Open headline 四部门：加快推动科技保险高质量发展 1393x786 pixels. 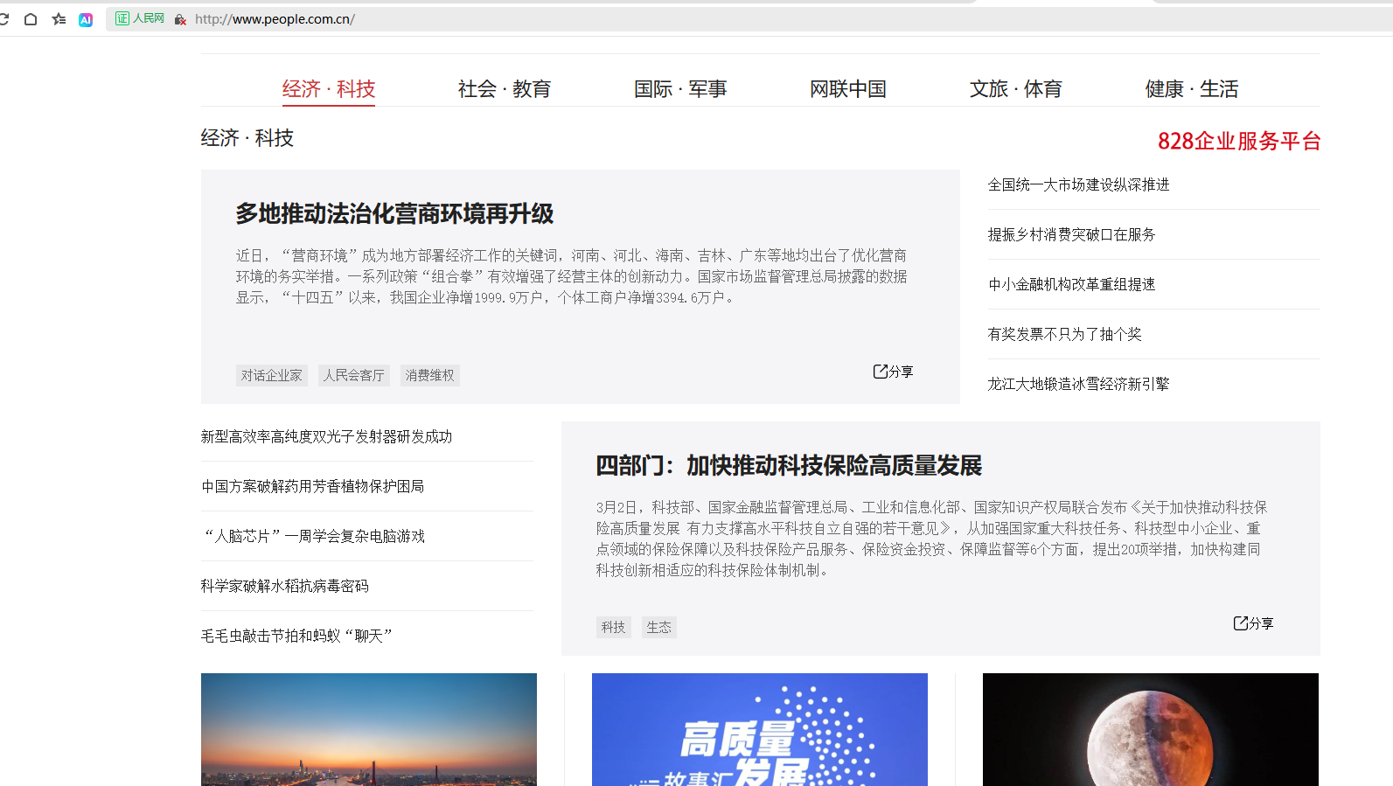[x=789, y=466]
